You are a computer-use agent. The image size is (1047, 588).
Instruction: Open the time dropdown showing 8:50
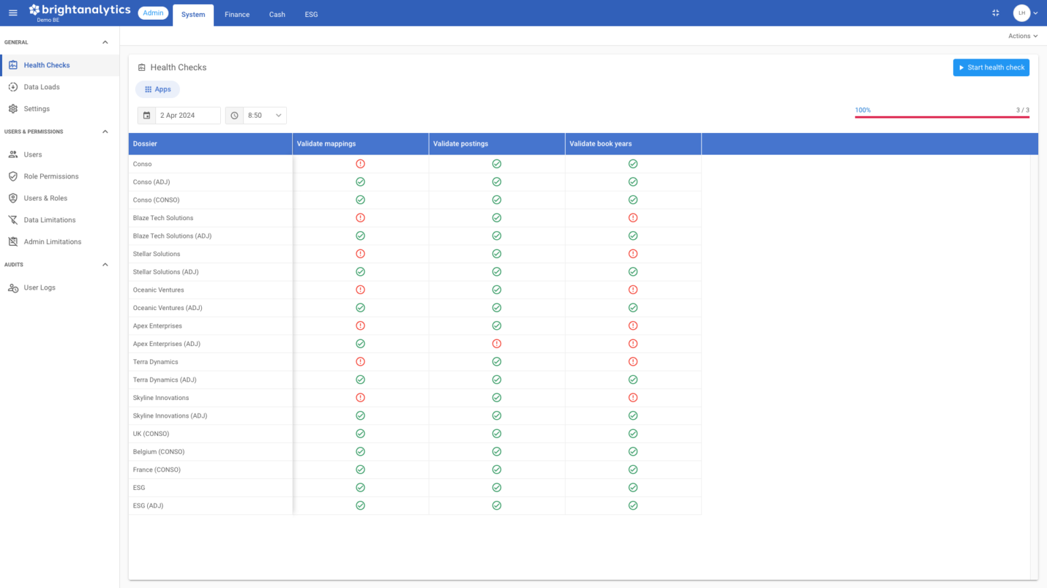(x=265, y=116)
